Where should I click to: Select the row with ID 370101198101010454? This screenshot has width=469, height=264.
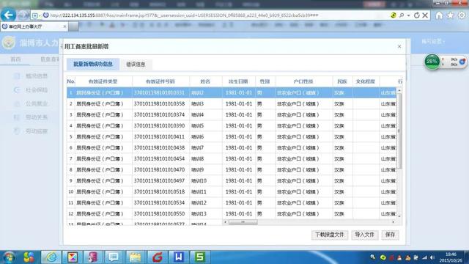pos(232,159)
